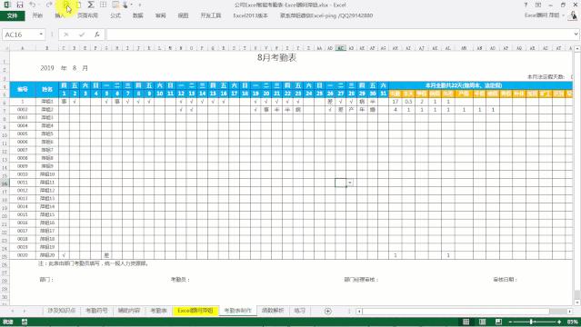The height and width of the screenshot is (327, 581).
Task: Click the select-all corner of the sheet
Action: 5,48
